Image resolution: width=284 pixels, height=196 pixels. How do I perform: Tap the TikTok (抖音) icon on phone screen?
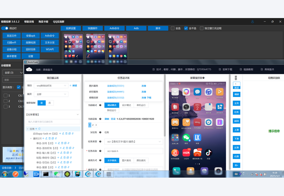point(208,152)
